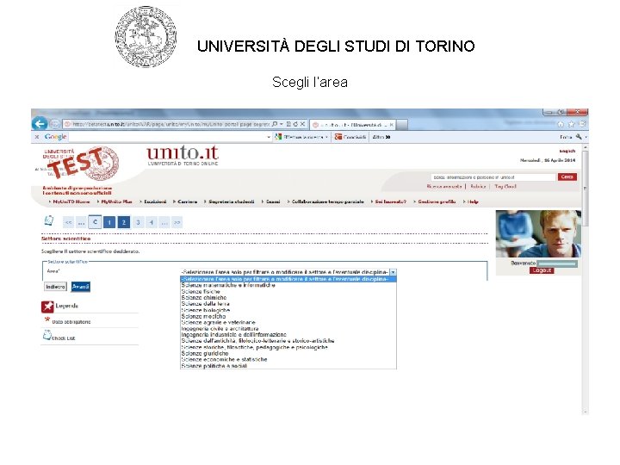Screen dimensions: 620x465
Task: Close the unito.it browser tab
Action: (392, 125)
